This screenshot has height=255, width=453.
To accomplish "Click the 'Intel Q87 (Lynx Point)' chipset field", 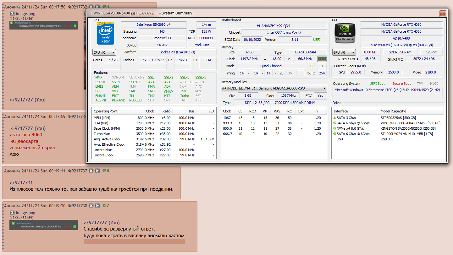I will (284, 32).
